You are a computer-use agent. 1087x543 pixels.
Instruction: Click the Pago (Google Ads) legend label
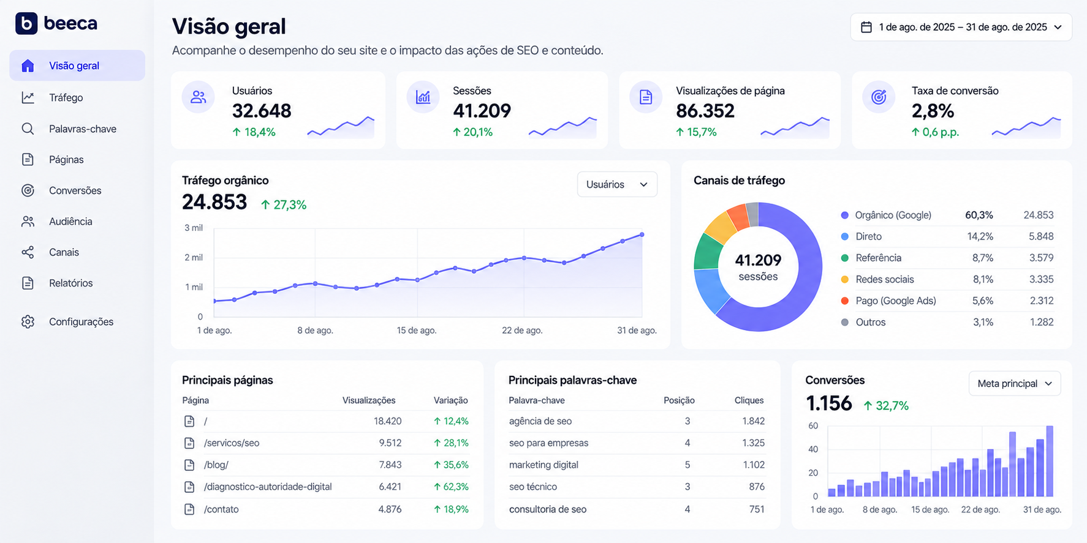click(896, 301)
